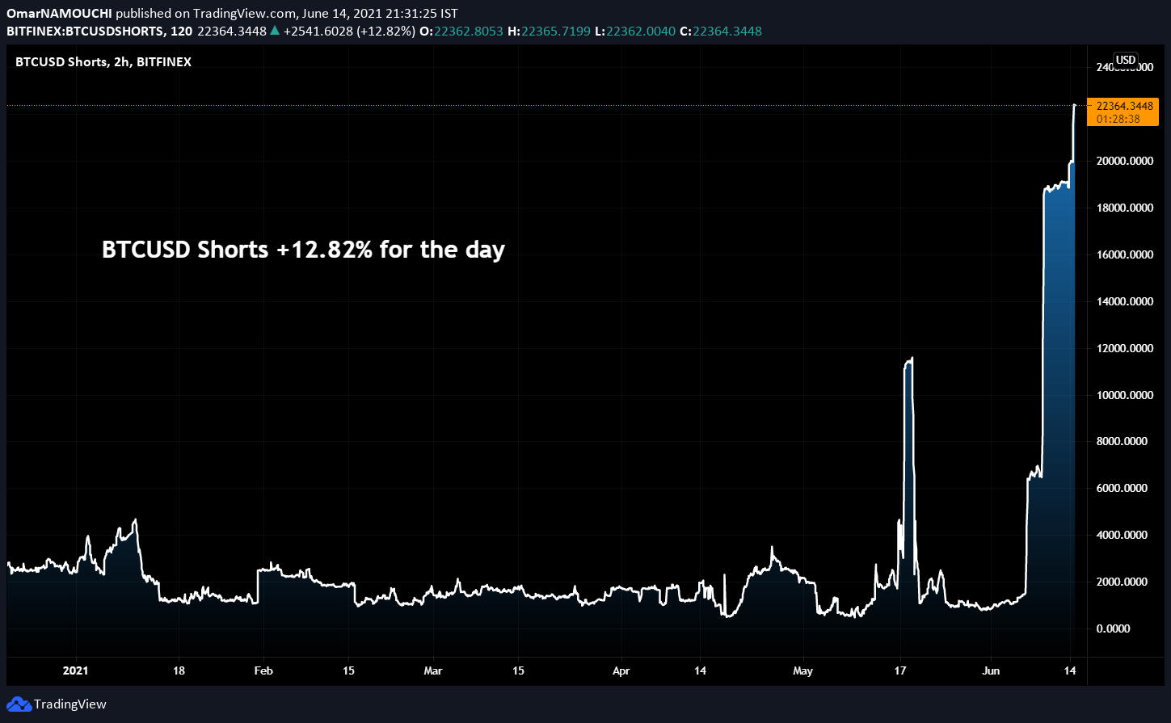Click the 14000.0000 price axis label
Screen dimensions: 1171x723
pyautogui.click(x=1124, y=302)
